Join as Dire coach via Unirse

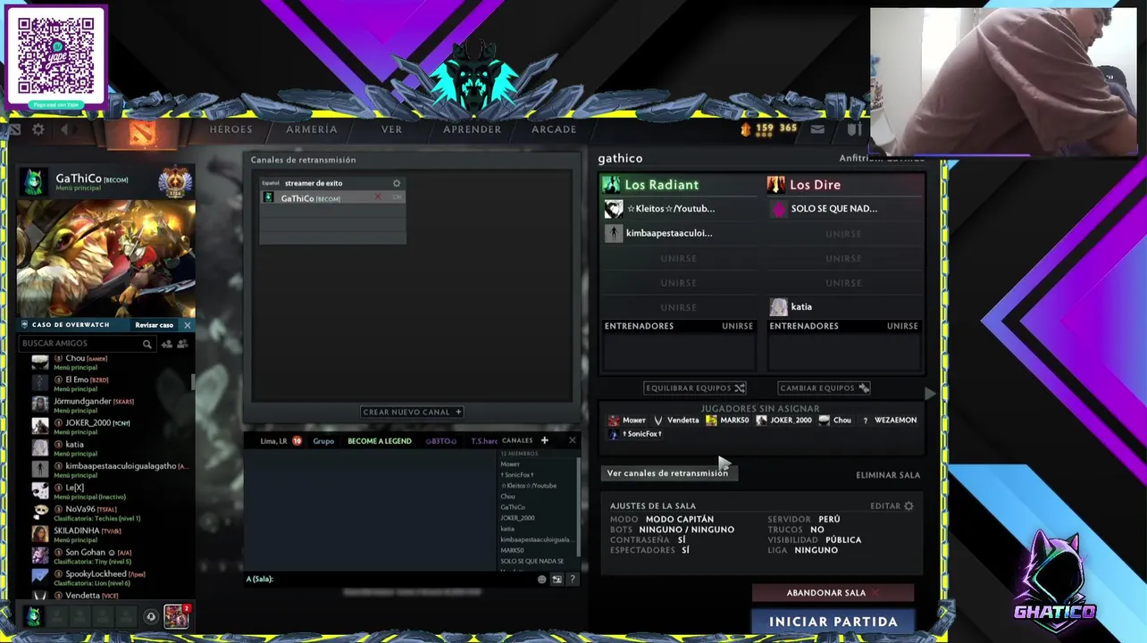[x=902, y=326]
